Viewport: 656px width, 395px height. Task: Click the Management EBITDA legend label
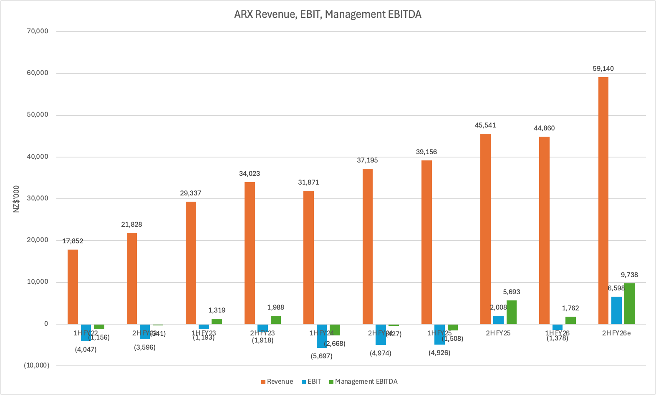(x=366, y=382)
